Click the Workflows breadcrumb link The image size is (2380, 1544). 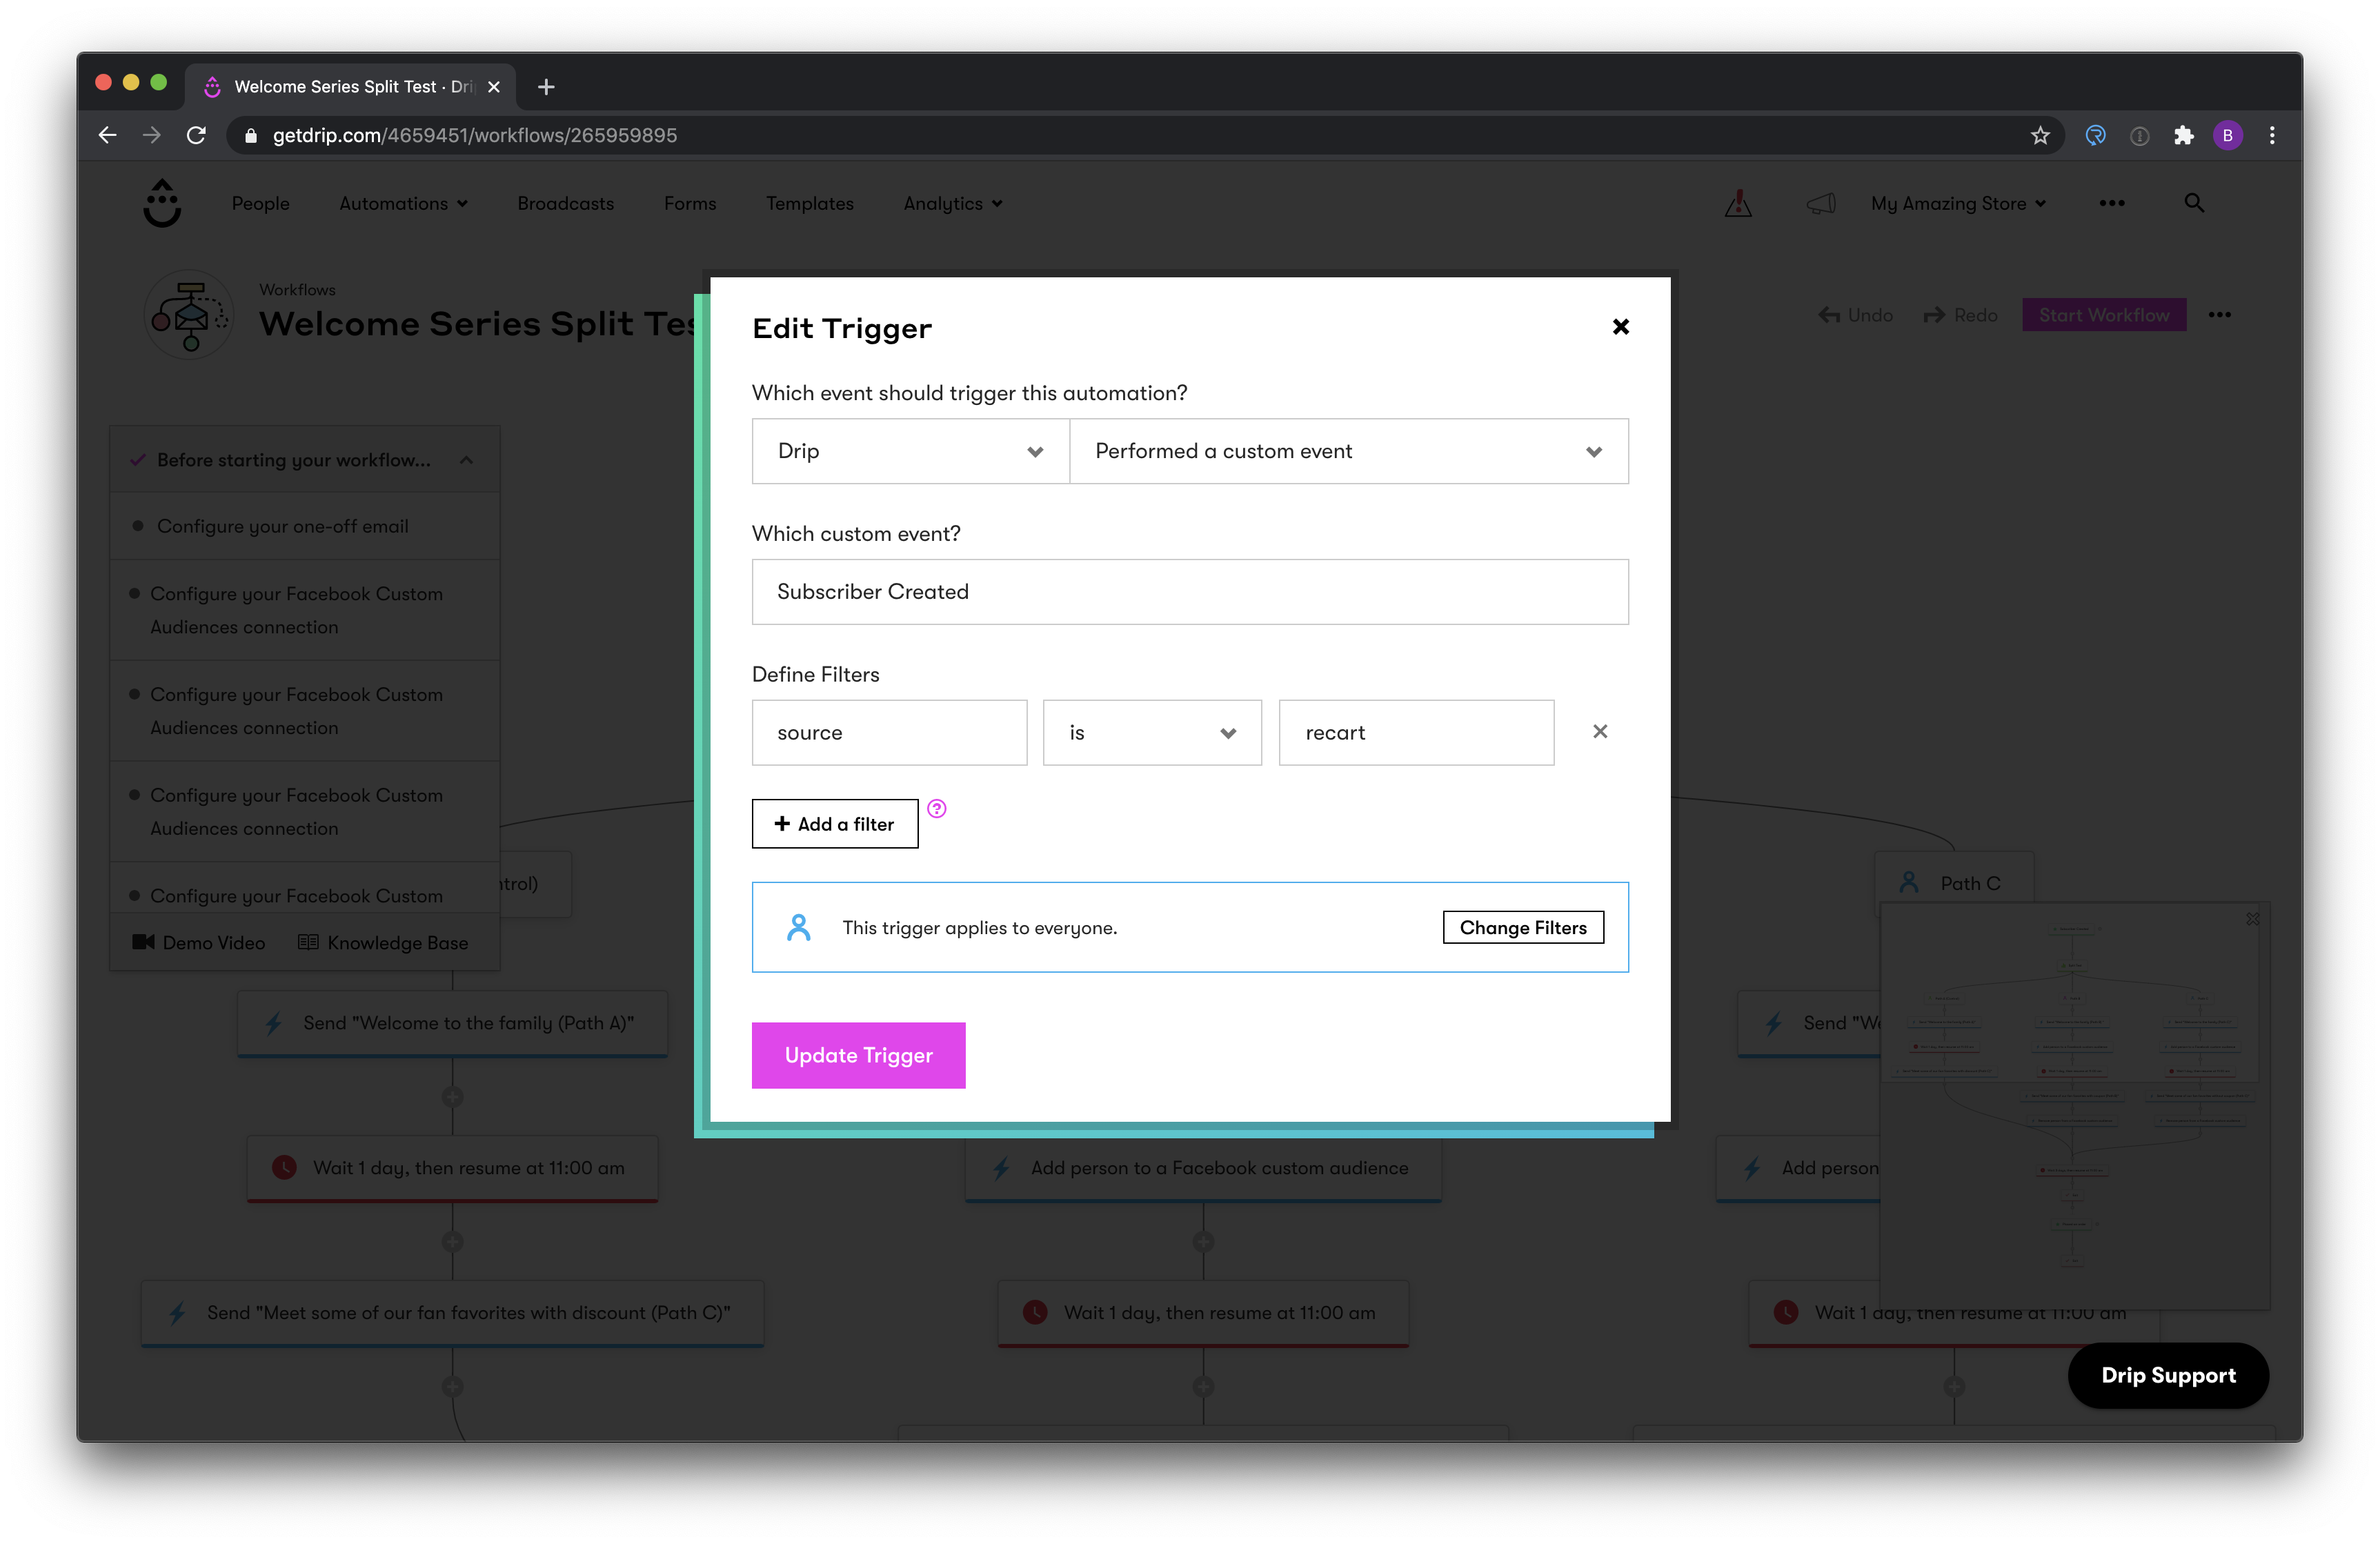(297, 290)
